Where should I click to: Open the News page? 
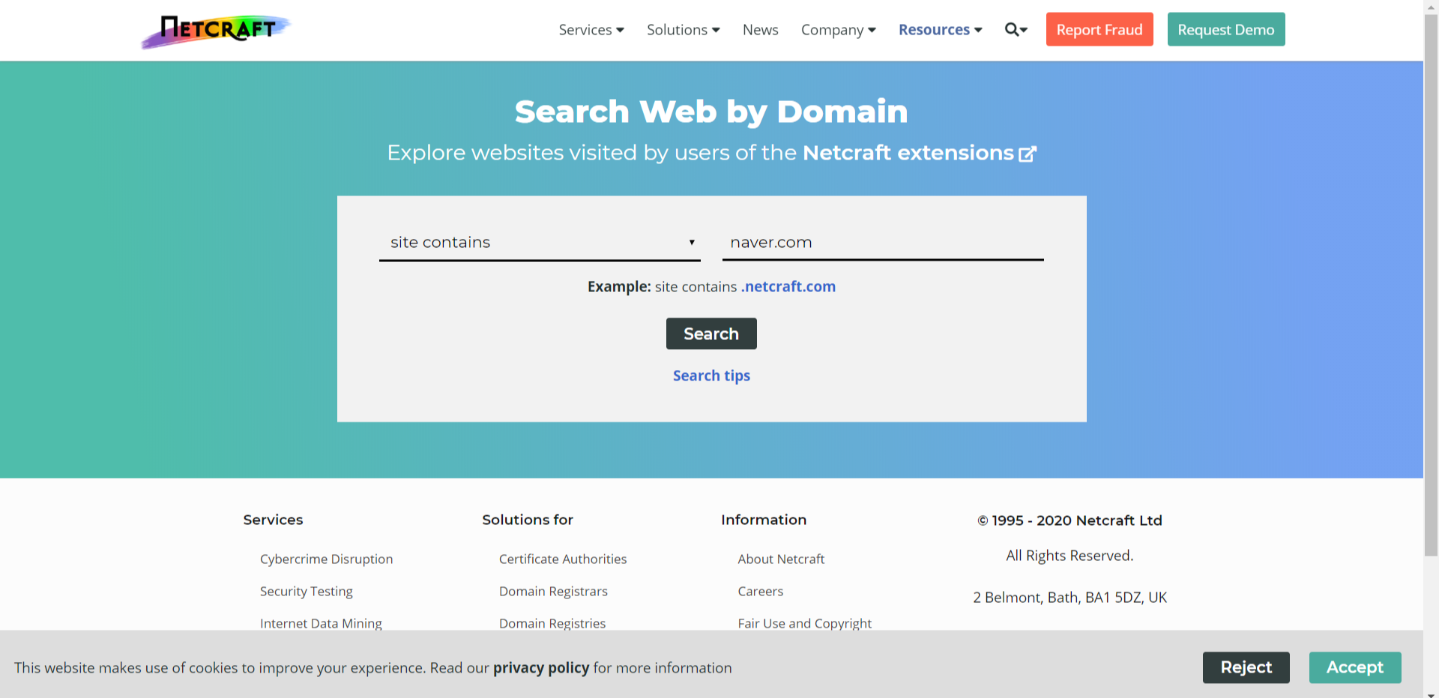pyautogui.click(x=760, y=30)
